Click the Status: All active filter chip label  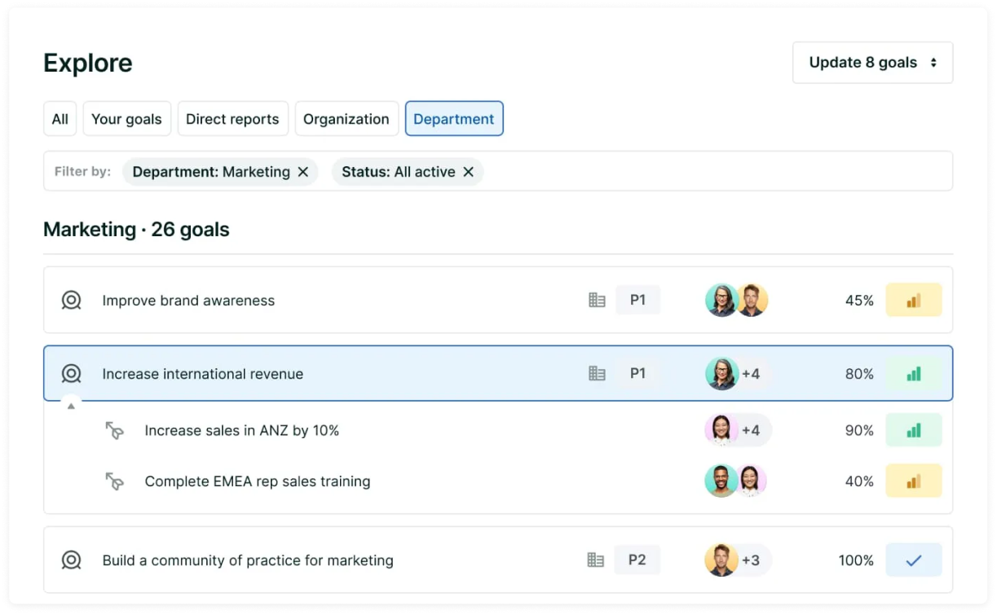[399, 172]
